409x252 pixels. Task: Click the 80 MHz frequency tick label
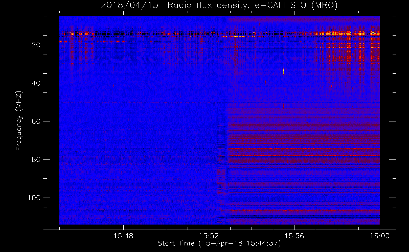click(x=36, y=160)
